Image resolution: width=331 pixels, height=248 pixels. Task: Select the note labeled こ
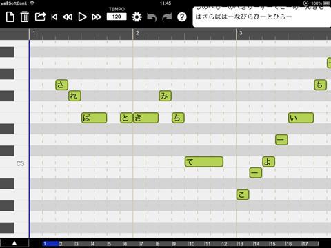click(x=243, y=194)
